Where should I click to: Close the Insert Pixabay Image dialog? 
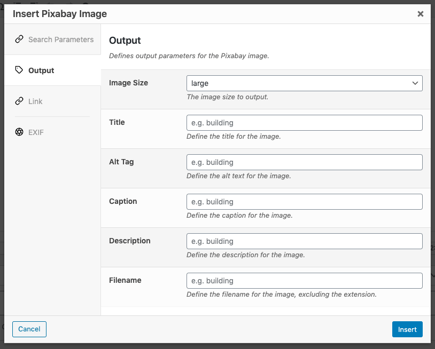click(420, 14)
